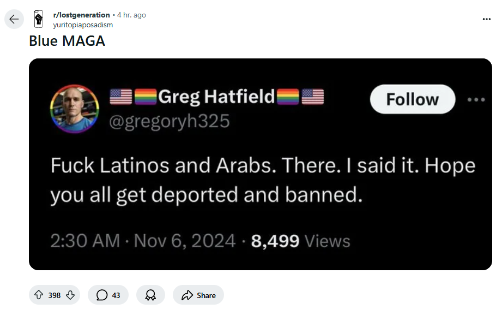Open the r/lostgeneration subreddit avatar icon
Screen dimensions: 502x309
[x=38, y=19]
